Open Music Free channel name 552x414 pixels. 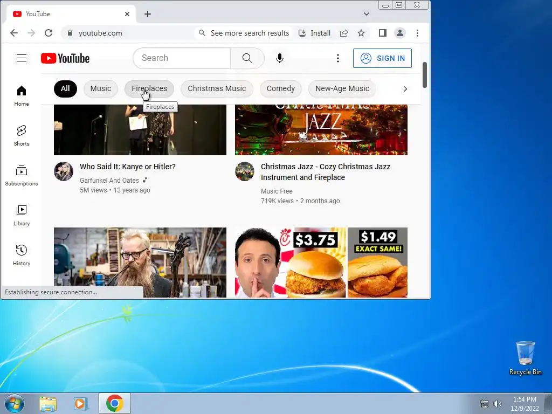pyautogui.click(x=277, y=191)
